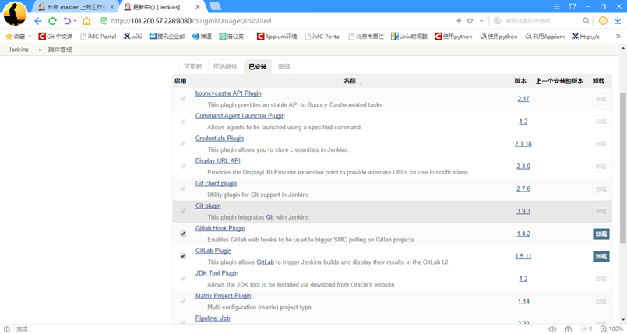Open the downloads arrow icon
Screen dimensions: 627x334
(618, 21)
